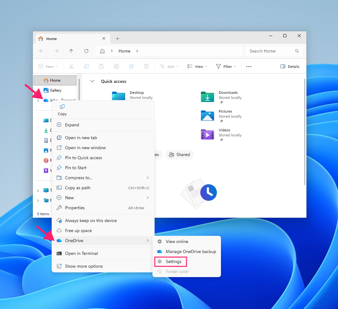The height and width of the screenshot is (309, 338).
Task: Go up one level with up arrow
Action: coord(71,51)
